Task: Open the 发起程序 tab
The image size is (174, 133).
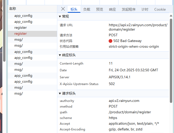Action: pyautogui.click(x=129, y=9)
